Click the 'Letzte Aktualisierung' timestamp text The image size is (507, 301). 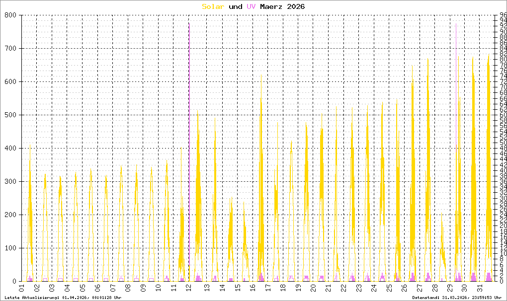(63, 298)
